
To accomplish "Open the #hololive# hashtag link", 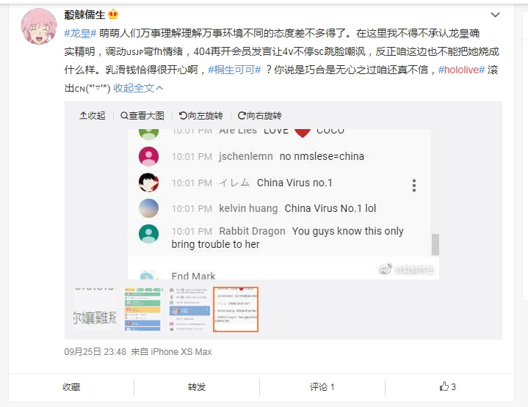I will pyautogui.click(x=461, y=70).
